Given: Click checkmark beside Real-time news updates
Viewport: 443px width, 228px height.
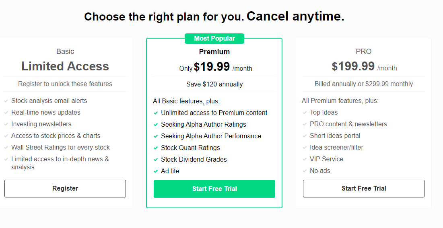Looking at the screenshot, I should (x=6, y=113).
